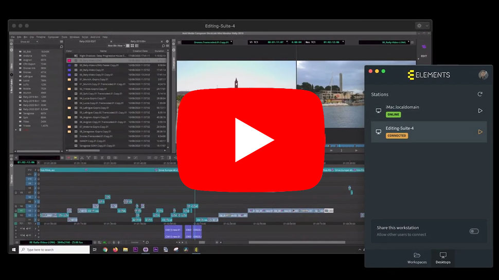
Task: Open Firefox from the taskbar
Action: coord(115,250)
